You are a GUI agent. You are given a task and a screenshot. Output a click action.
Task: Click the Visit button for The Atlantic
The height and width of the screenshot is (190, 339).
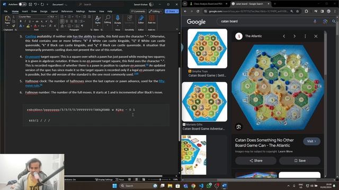pos(311,141)
